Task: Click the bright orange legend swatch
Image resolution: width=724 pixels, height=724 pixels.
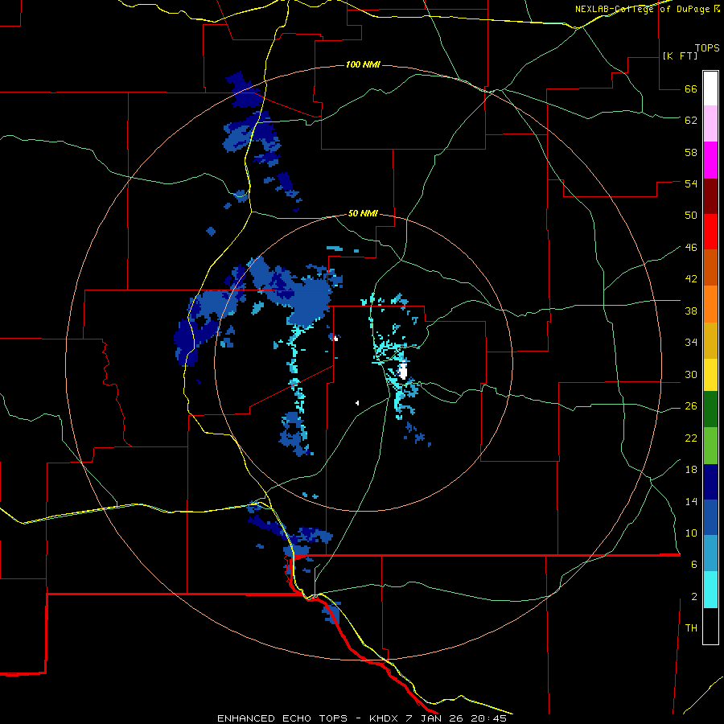Action: [x=710, y=304]
